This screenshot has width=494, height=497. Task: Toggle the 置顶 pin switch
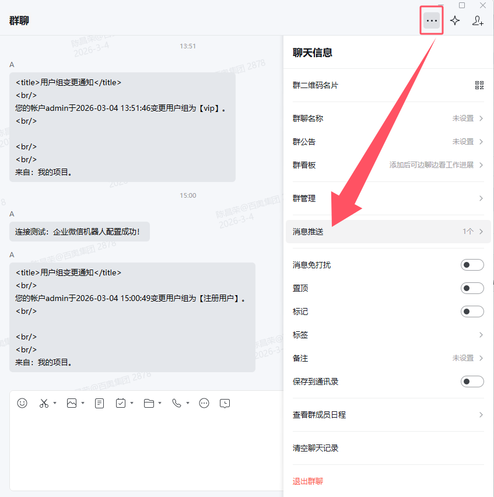tap(472, 288)
